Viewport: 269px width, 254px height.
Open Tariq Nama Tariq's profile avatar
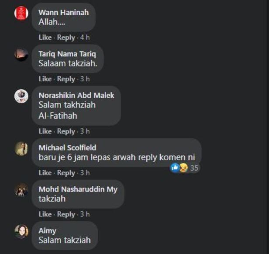(x=21, y=55)
